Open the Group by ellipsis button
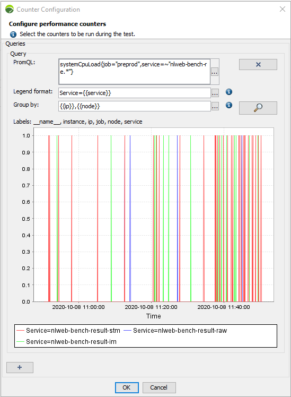 215,107
